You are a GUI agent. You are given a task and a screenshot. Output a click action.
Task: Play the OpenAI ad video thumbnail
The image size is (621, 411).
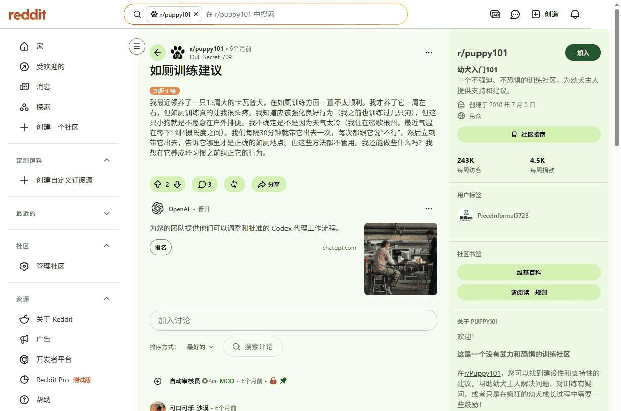[x=401, y=259]
